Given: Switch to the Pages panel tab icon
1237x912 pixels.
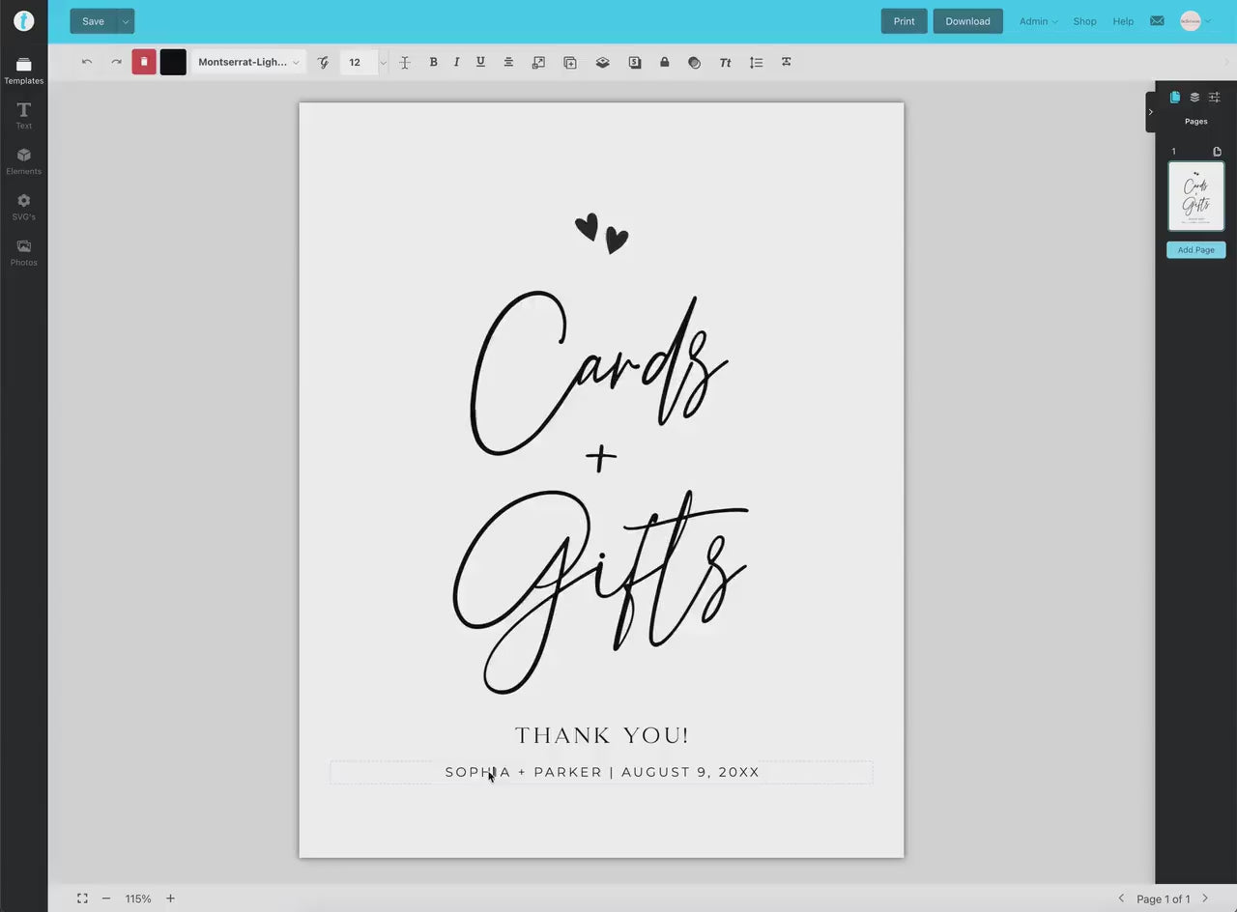Looking at the screenshot, I should (1175, 97).
